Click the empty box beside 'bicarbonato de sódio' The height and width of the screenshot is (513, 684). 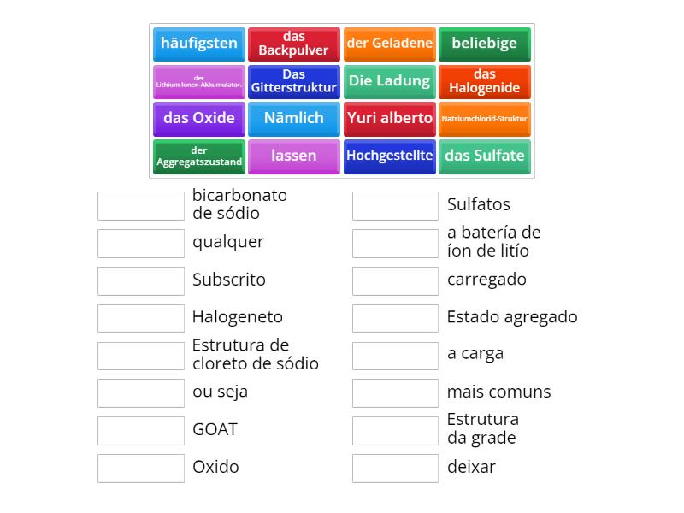coord(141,206)
